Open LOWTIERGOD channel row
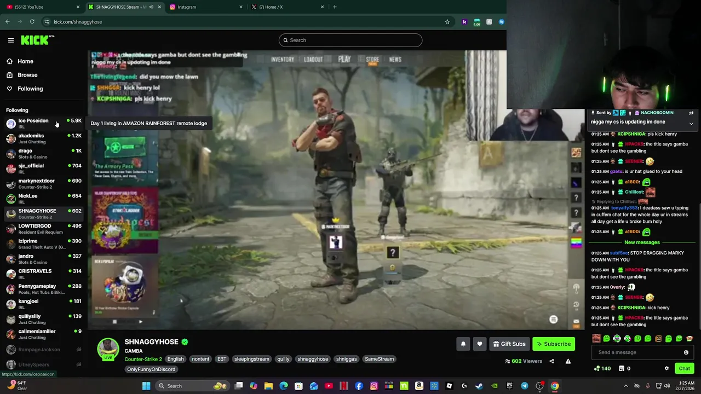The width and height of the screenshot is (701, 394). coord(44,229)
